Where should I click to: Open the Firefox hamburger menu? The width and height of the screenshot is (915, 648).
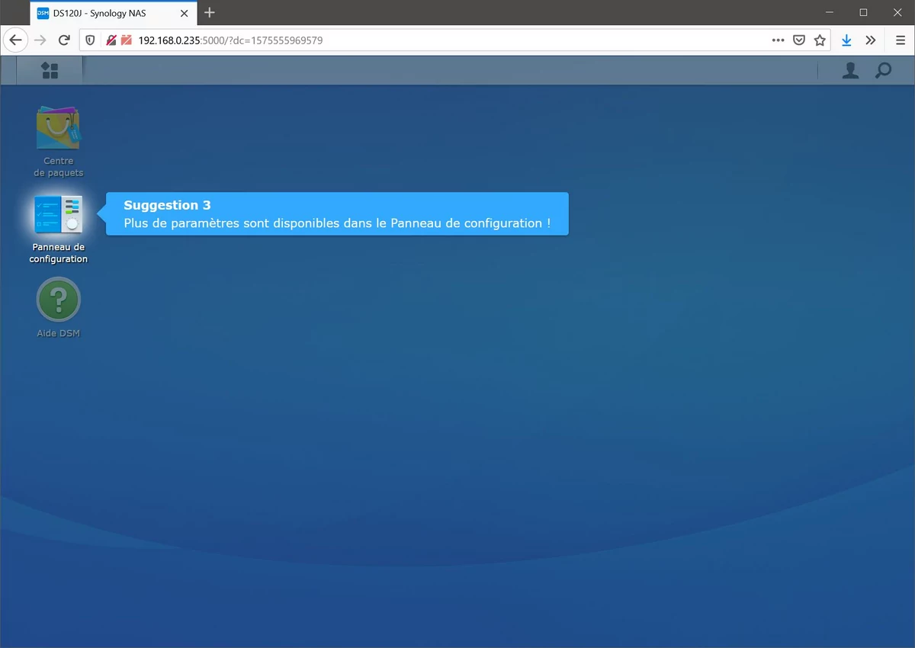click(901, 40)
